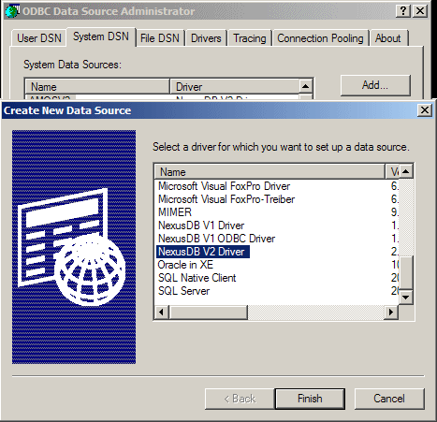This screenshot has width=437, height=422.
Task: Click the ODBC globe application icon
Action: point(12,11)
